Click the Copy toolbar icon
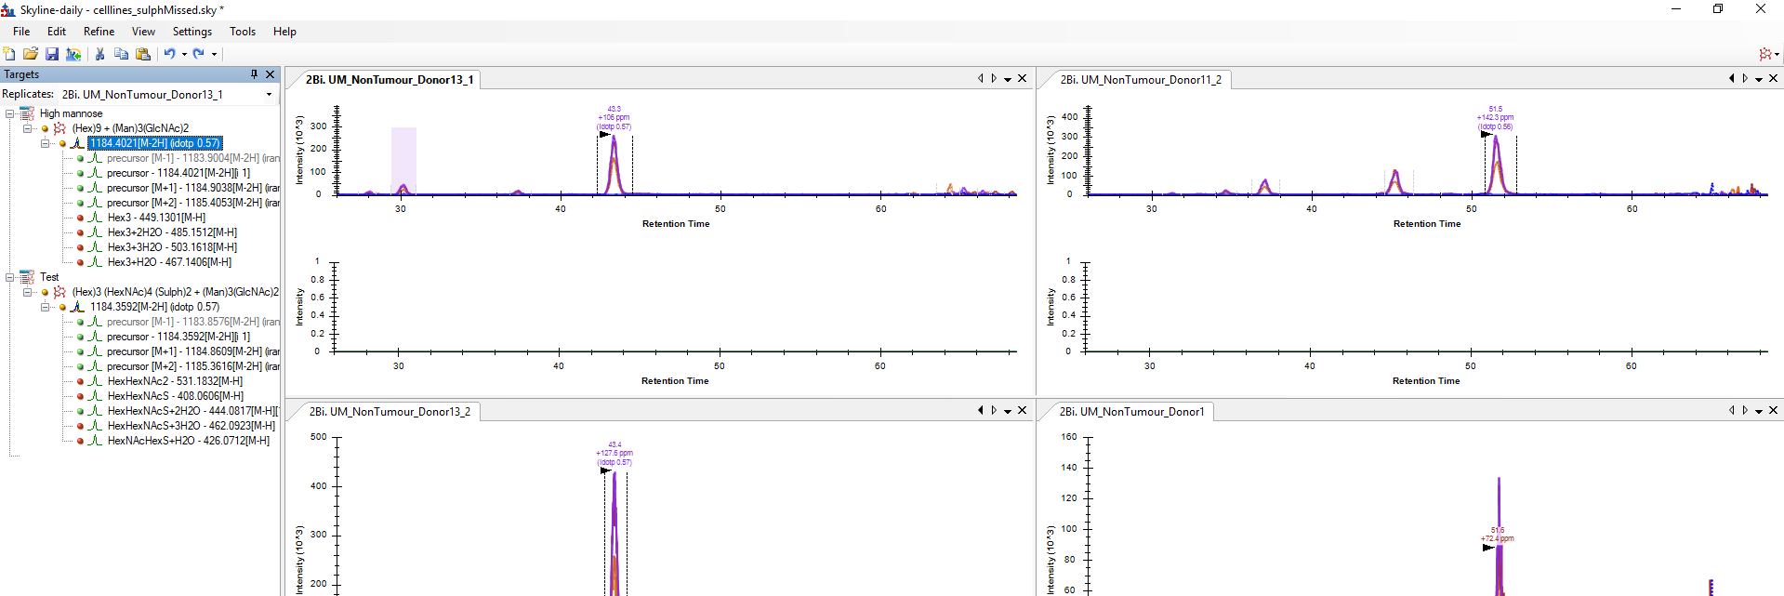The height and width of the screenshot is (596, 1784). pyautogui.click(x=121, y=54)
